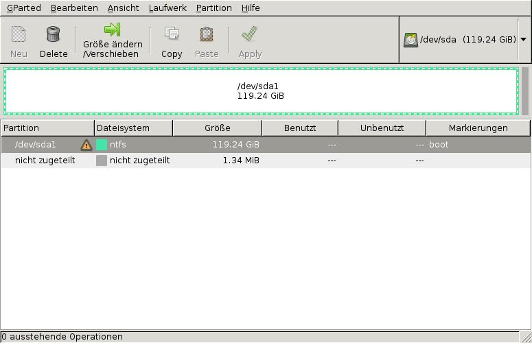The height and width of the screenshot is (343, 532).
Task: Sort by the Partition column header
Action: coord(47,128)
